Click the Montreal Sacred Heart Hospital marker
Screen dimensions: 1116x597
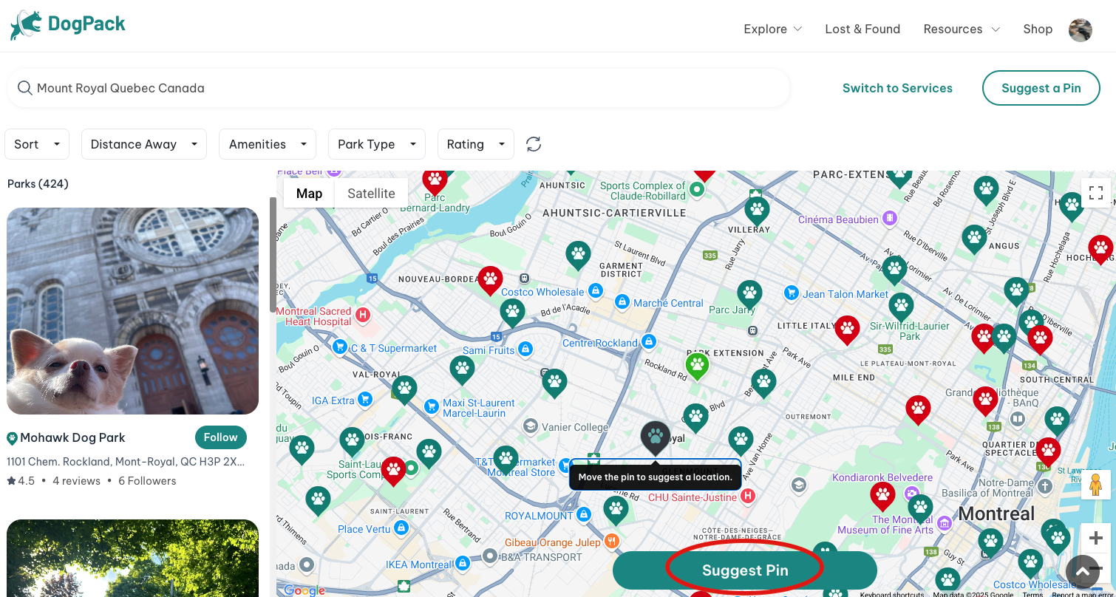point(362,315)
